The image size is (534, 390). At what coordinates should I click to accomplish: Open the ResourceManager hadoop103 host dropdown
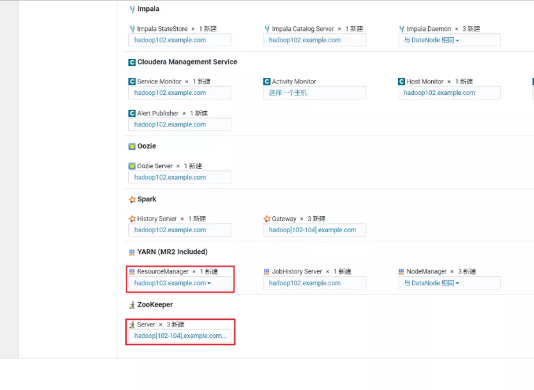tap(180, 283)
